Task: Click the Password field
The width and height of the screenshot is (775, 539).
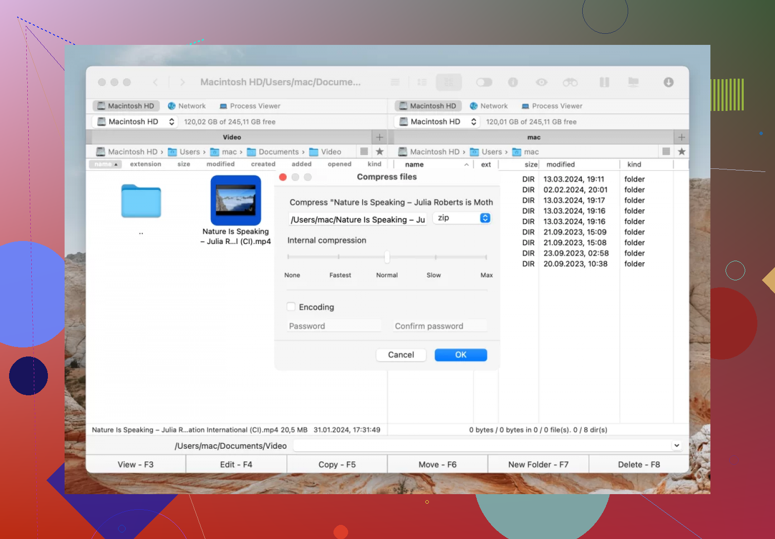Action: [x=334, y=326]
